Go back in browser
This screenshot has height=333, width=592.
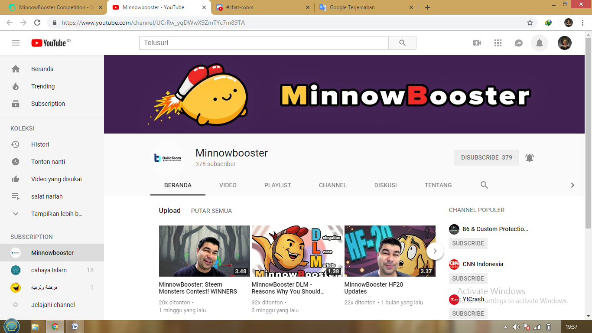10,23
